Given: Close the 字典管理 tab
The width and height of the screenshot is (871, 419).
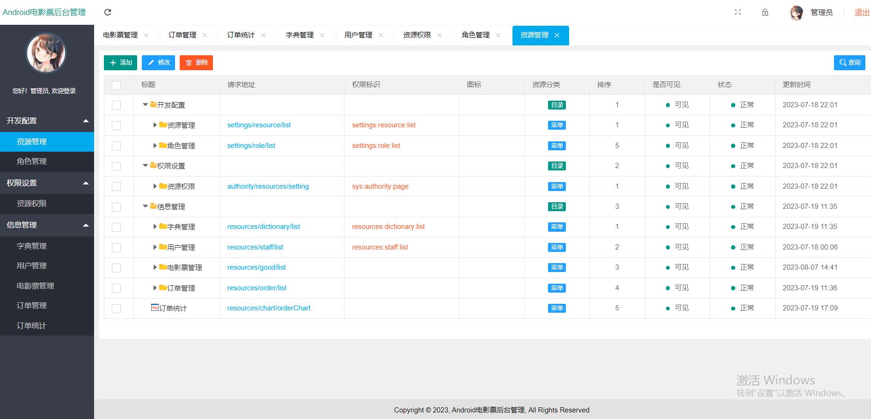Looking at the screenshot, I should pyautogui.click(x=322, y=35).
